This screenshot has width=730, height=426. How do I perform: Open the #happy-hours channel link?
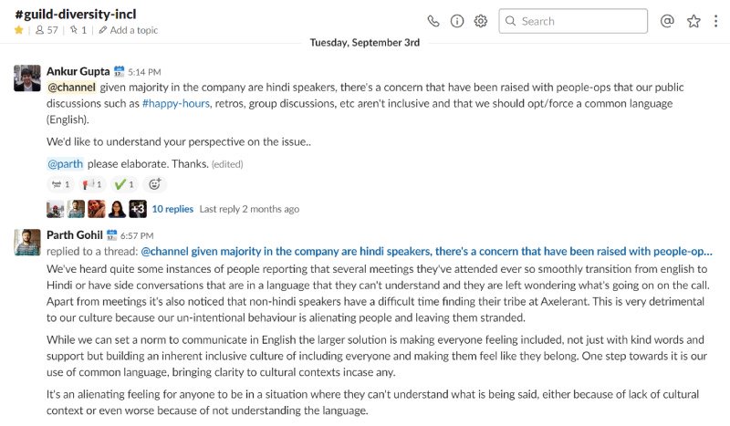(x=176, y=103)
